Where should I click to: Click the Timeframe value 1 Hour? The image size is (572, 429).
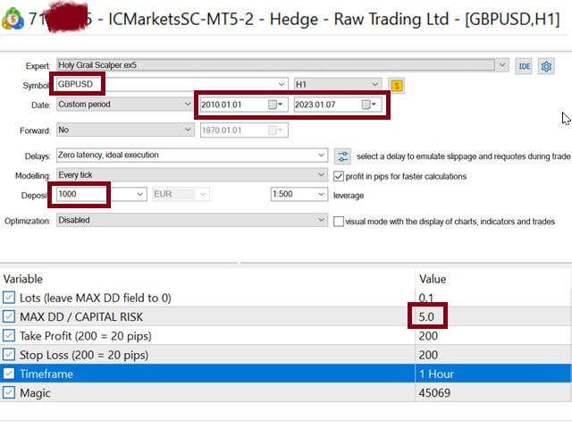point(436,374)
